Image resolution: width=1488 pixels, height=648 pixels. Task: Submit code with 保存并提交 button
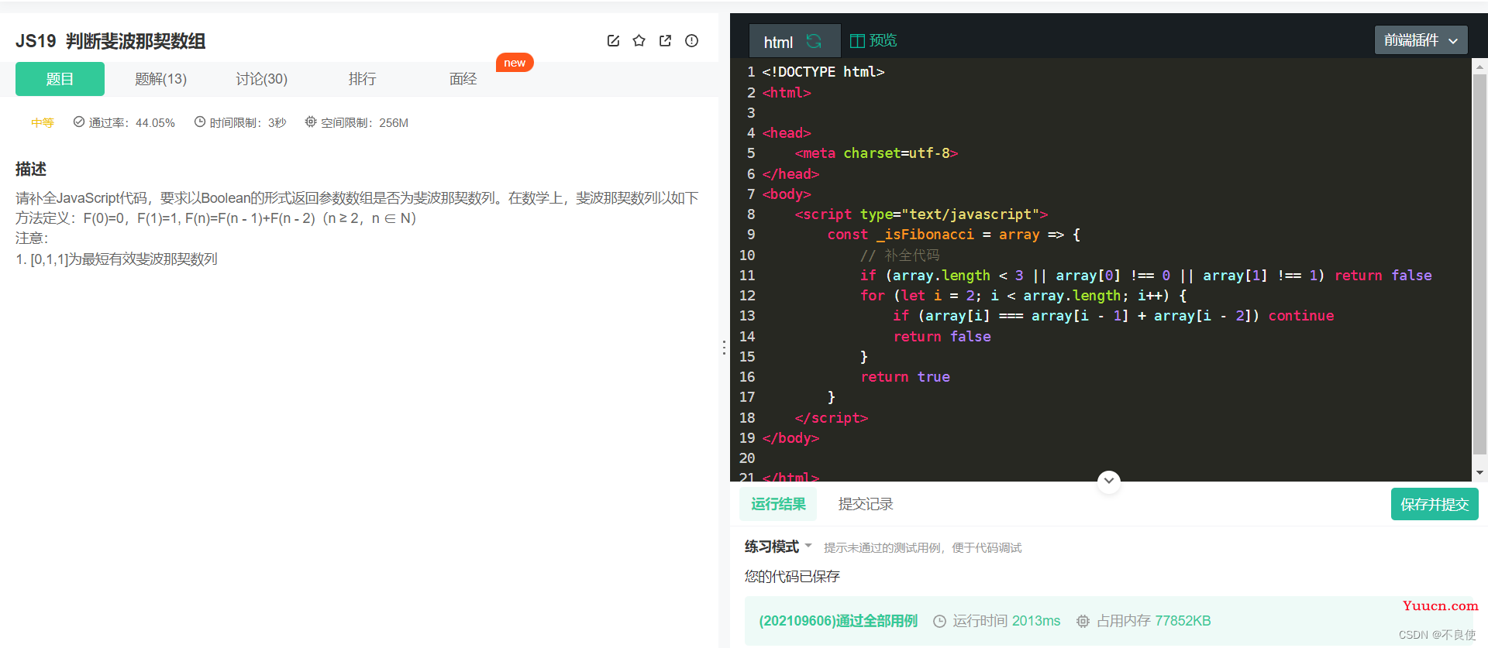[x=1435, y=504]
